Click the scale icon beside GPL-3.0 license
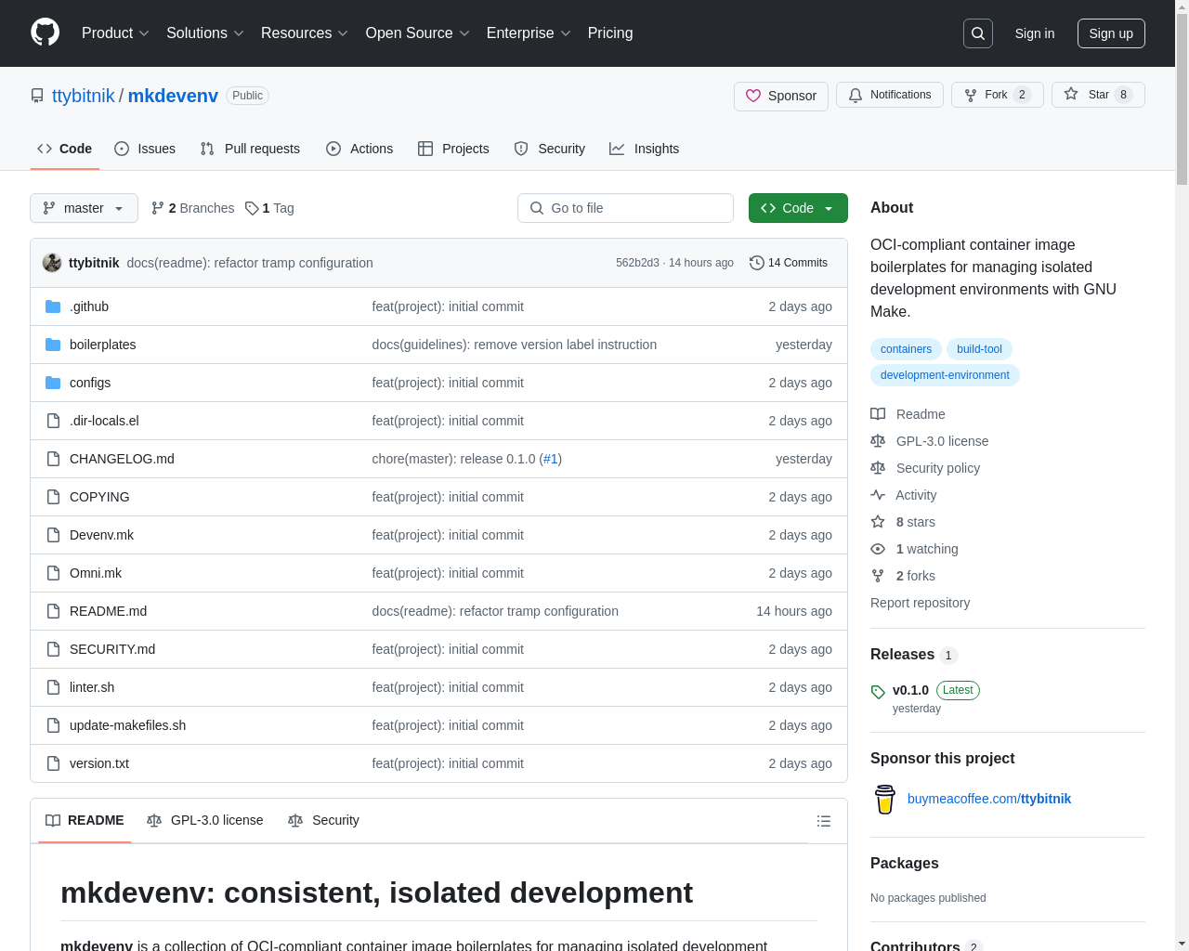Viewport: 1189px width, 951px height. click(878, 441)
